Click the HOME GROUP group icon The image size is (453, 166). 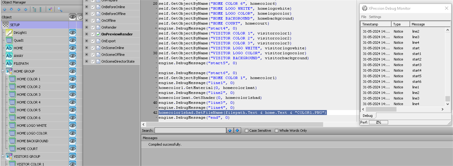pos(9,71)
